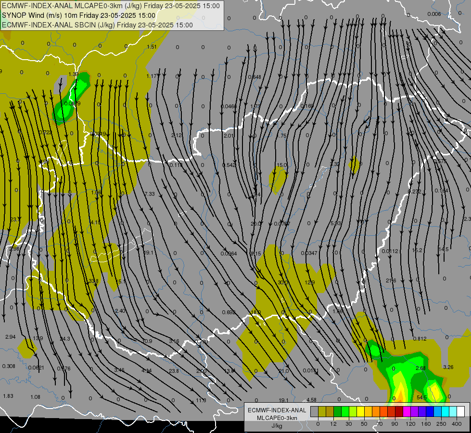Click the map value 24.3

65,339
